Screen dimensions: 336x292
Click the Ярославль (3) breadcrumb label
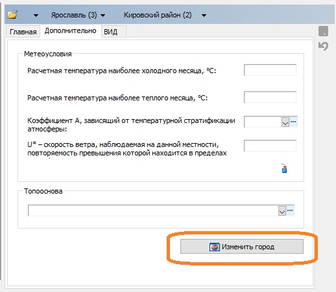point(74,15)
